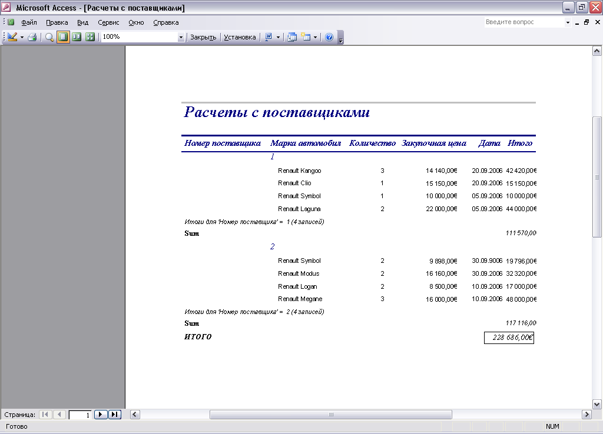This screenshot has height=434, width=603.
Task: Click the vertical scrollbar down arrow
Action: point(597,404)
